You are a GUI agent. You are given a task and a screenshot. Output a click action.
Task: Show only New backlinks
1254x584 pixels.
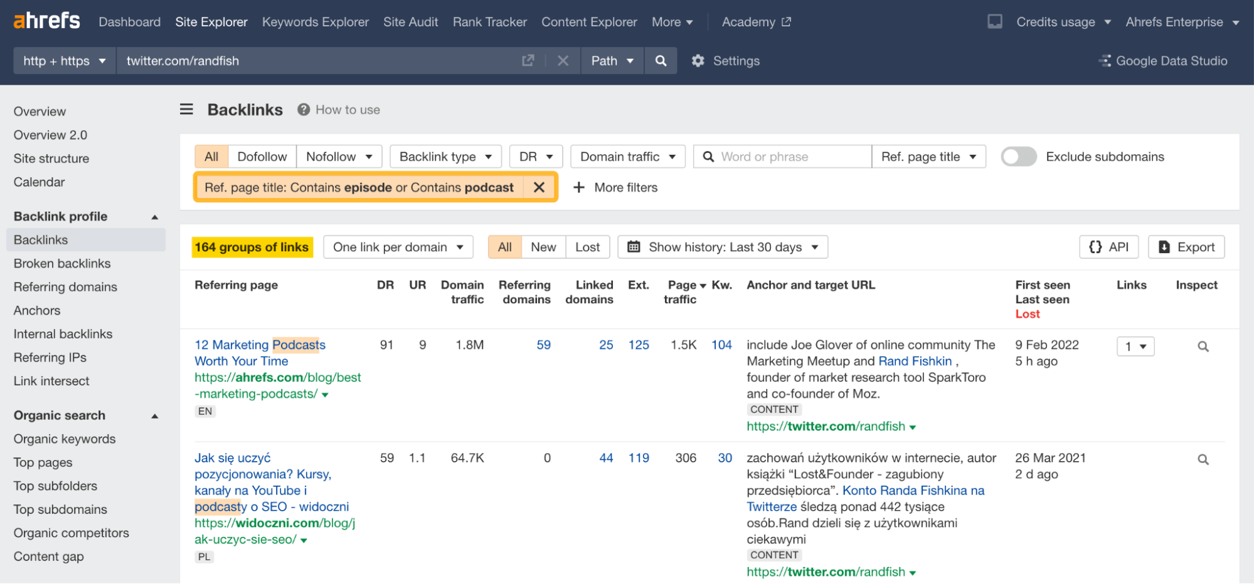[x=543, y=246]
